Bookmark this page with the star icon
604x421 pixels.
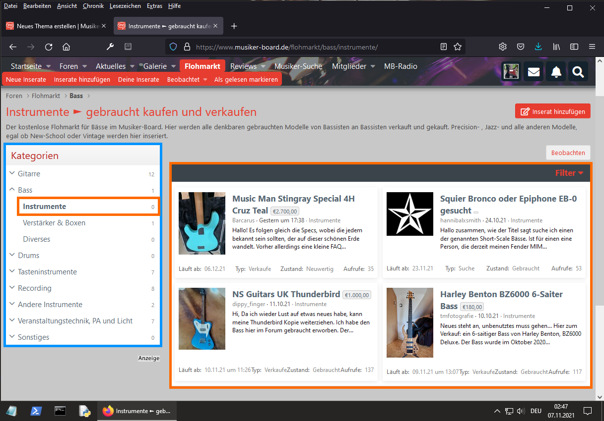458,47
